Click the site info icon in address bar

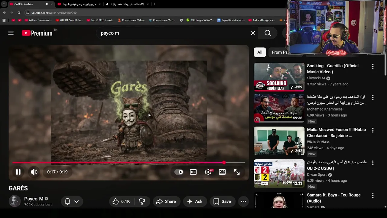click(28, 13)
